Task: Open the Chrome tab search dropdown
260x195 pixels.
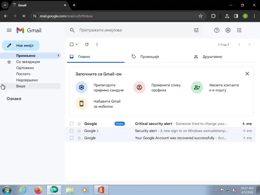Action: point(5,5)
